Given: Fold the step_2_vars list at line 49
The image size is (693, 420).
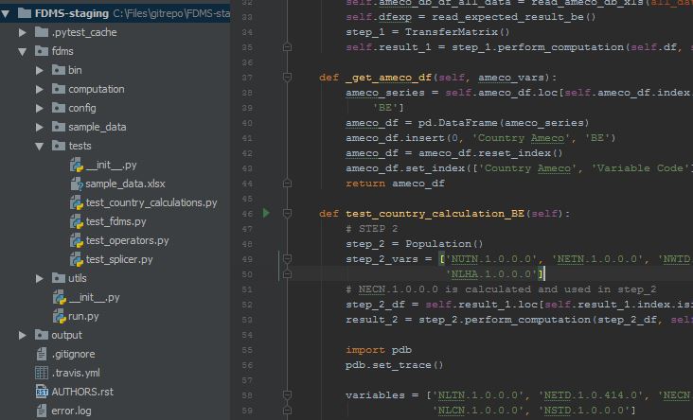Looking at the screenshot, I should pos(287,259).
